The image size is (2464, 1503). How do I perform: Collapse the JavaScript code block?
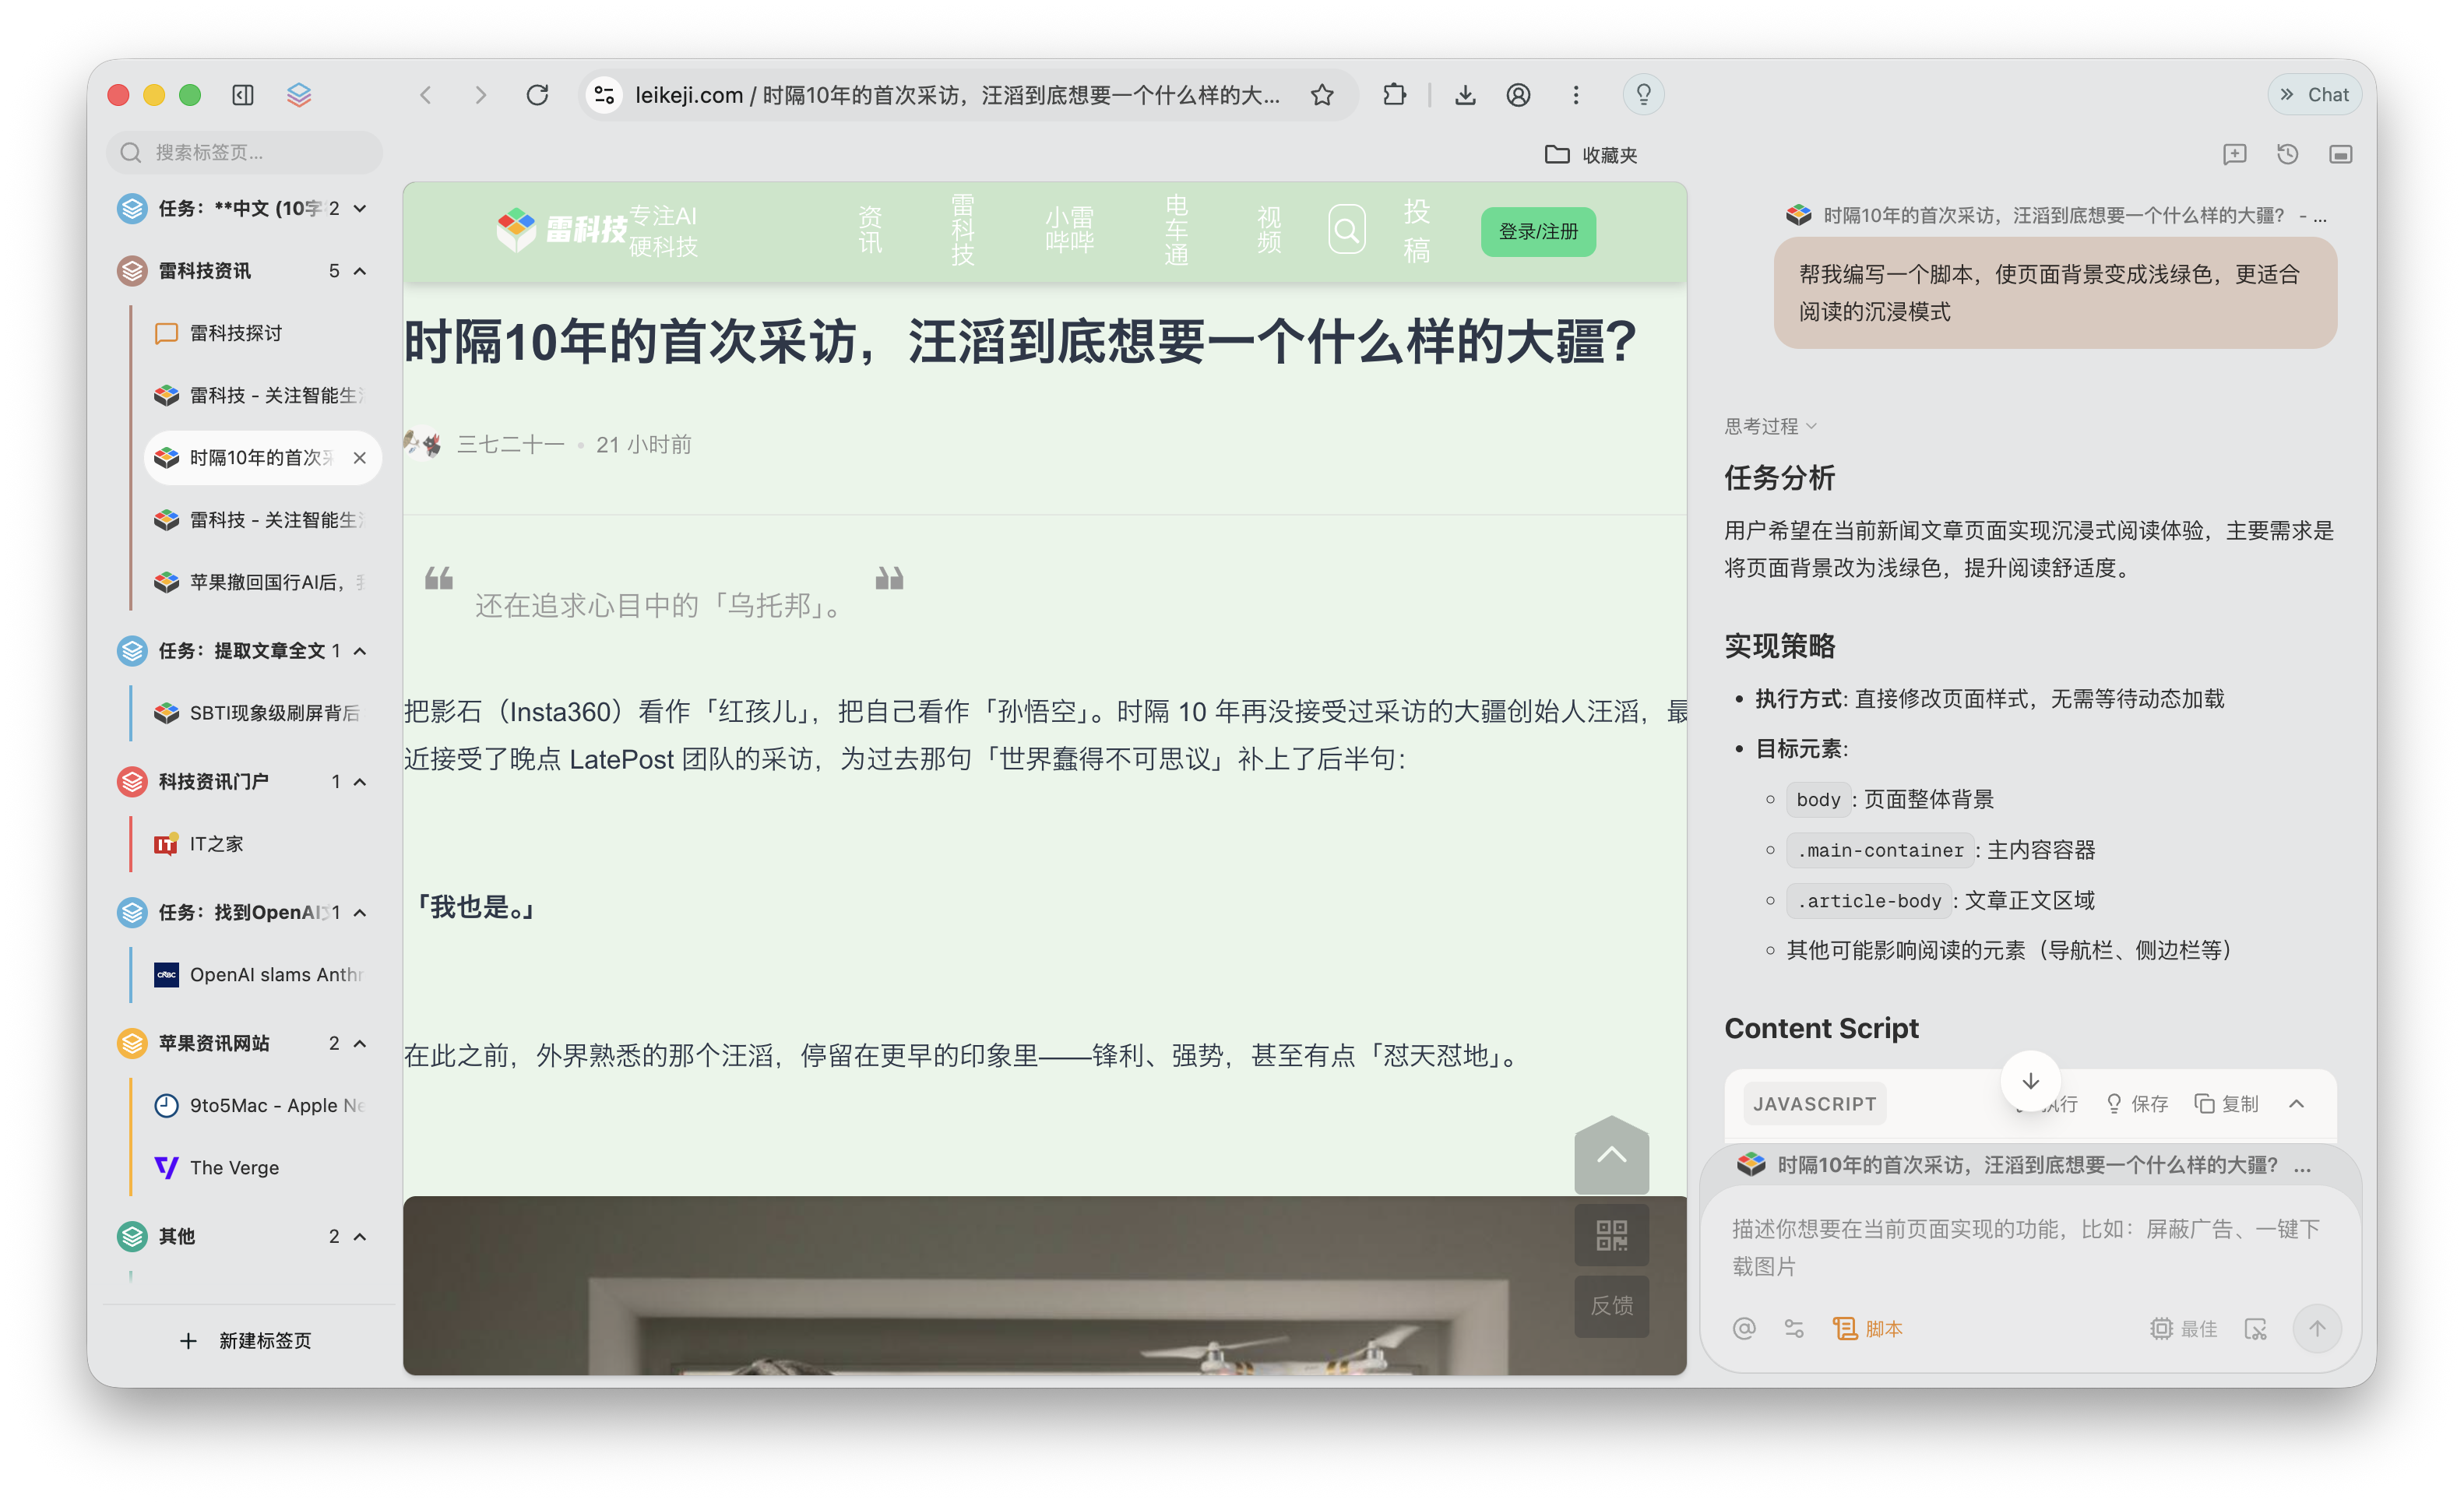point(2297,1104)
